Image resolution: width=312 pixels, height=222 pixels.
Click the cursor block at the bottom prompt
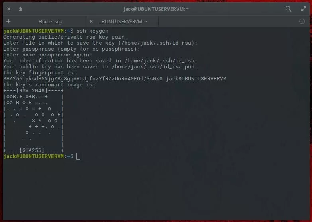78,156
